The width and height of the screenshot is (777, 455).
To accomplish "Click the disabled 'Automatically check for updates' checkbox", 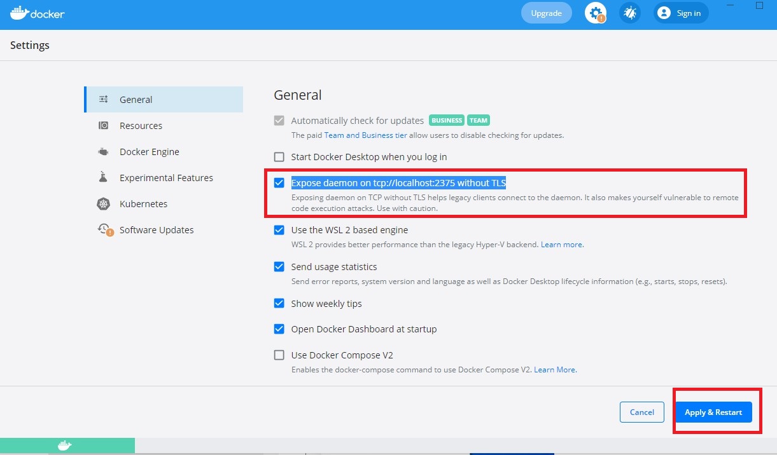I will 279,121.
